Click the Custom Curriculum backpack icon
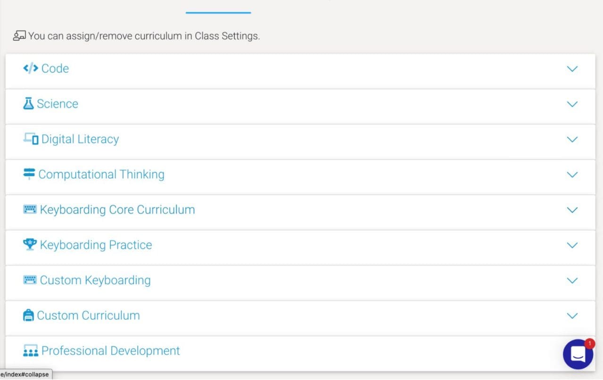 pos(29,315)
